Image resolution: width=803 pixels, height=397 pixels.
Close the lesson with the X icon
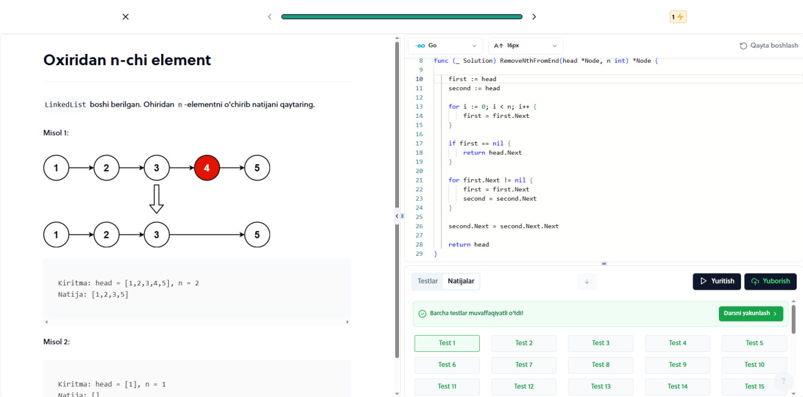click(125, 17)
